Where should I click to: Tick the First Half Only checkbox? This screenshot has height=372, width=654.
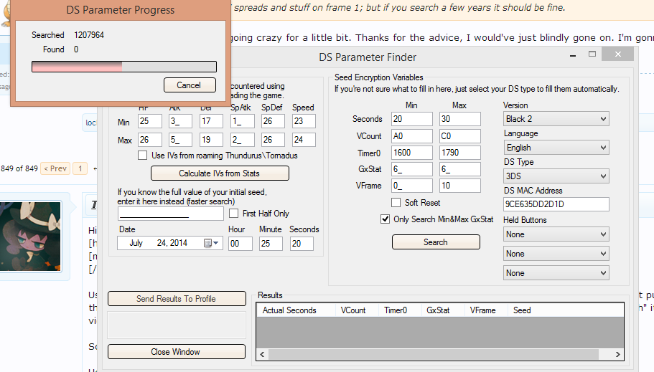tap(234, 214)
